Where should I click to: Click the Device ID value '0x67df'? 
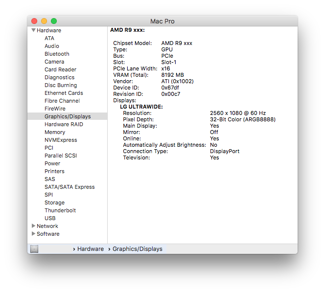pos(170,88)
